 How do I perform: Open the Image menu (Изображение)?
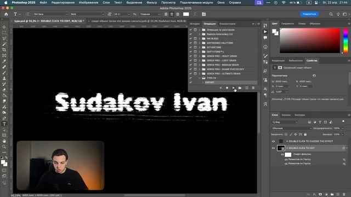[x=88, y=2]
